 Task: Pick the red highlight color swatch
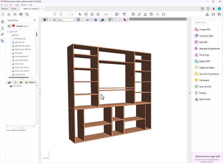point(13,26)
